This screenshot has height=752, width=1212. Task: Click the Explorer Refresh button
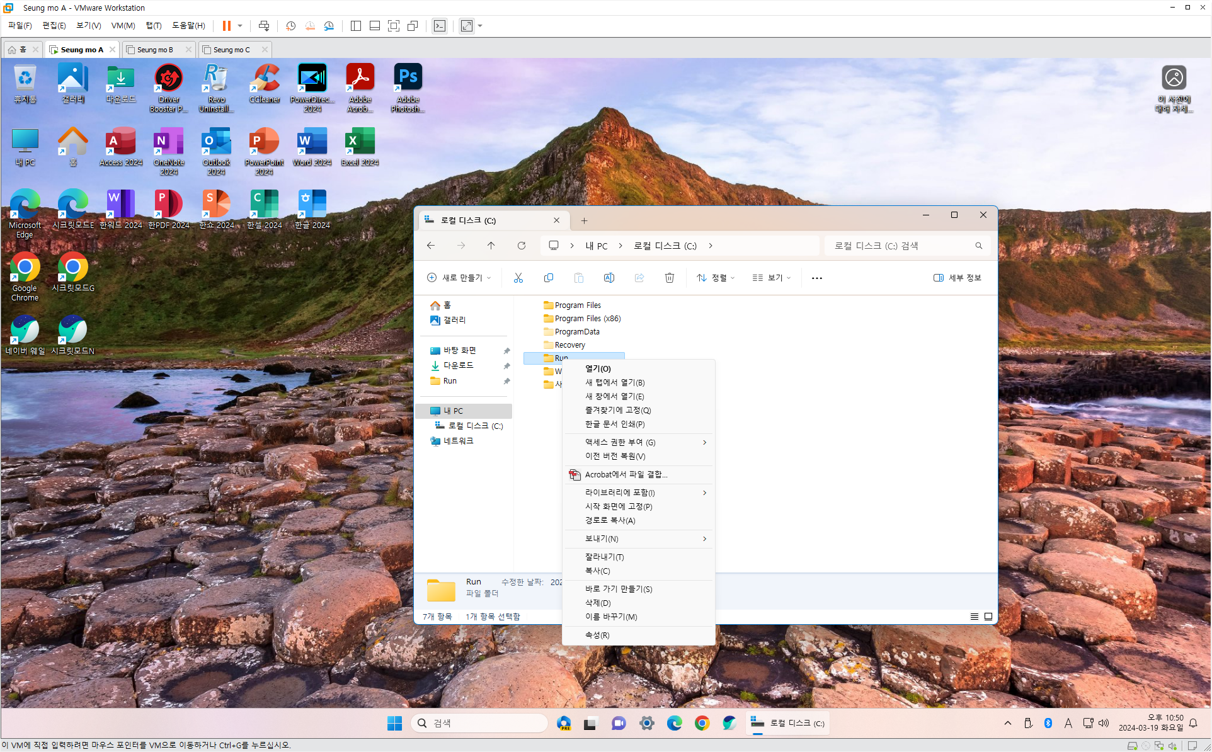[521, 246]
